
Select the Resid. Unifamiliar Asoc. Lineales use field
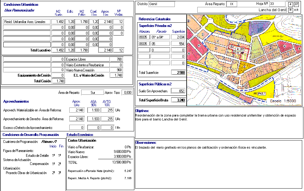[x=27, y=22]
